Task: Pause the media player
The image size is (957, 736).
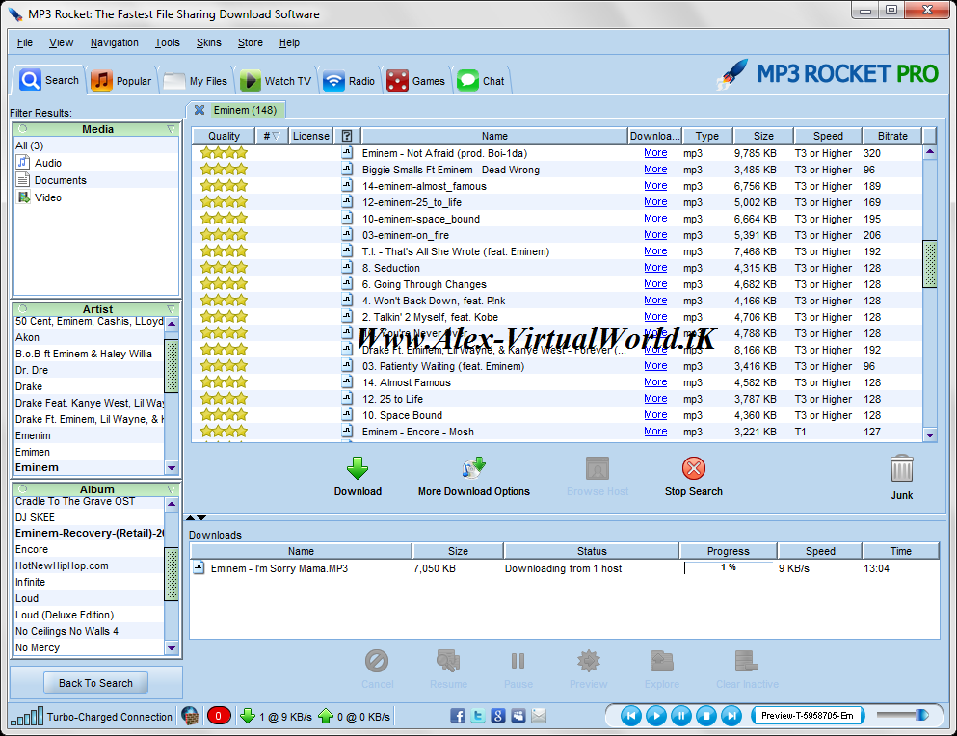Action: click(681, 715)
